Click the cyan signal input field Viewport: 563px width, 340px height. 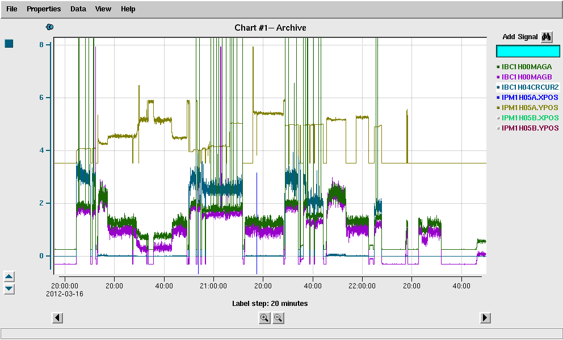coord(528,51)
